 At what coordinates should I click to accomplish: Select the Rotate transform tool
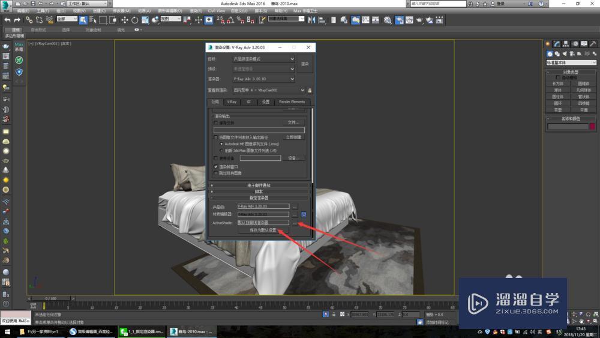(134, 20)
